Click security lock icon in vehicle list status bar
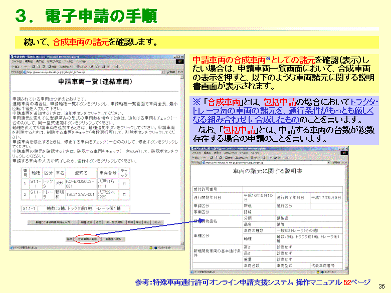Image resolution: width=391 pixels, height=293 pixels. [x=150, y=248]
